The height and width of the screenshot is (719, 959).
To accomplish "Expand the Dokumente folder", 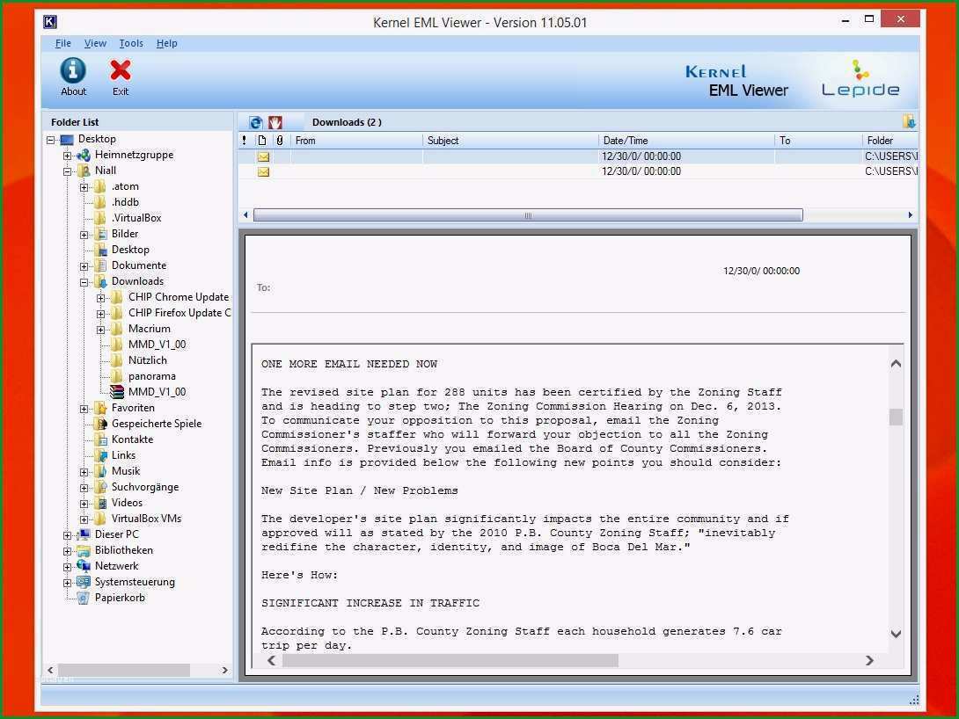I will click(x=84, y=266).
